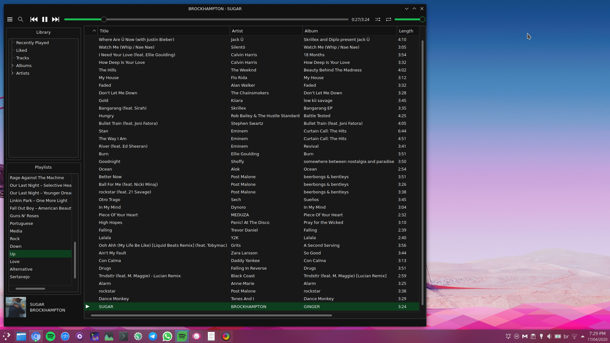Open the Tracks library item

pyautogui.click(x=23, y=58)
